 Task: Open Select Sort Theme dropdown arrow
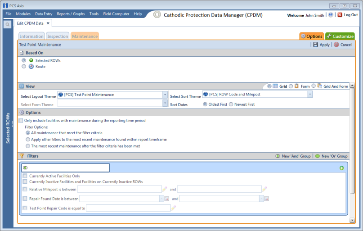310,94
